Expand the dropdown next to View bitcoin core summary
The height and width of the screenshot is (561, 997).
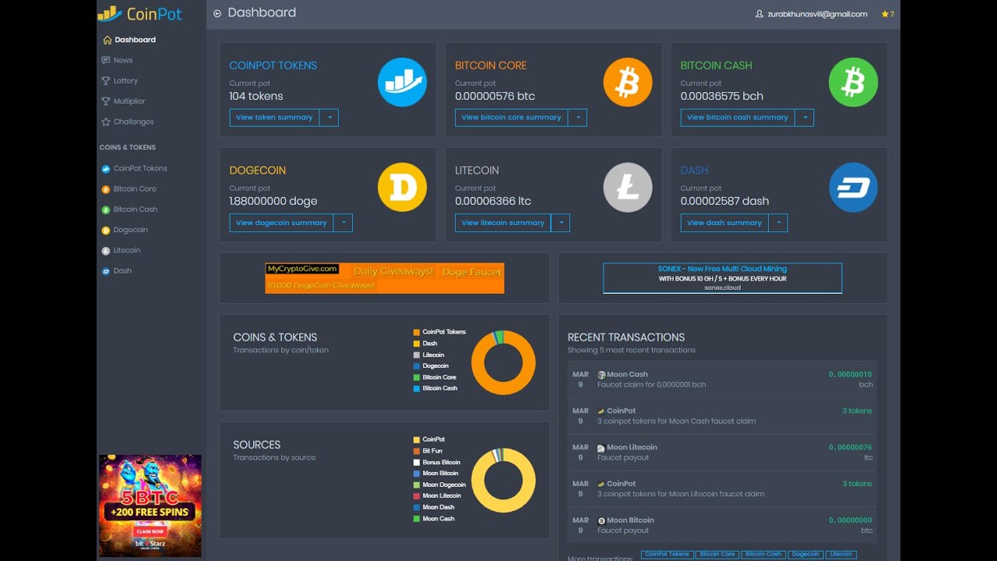click(x=577, y=118)
